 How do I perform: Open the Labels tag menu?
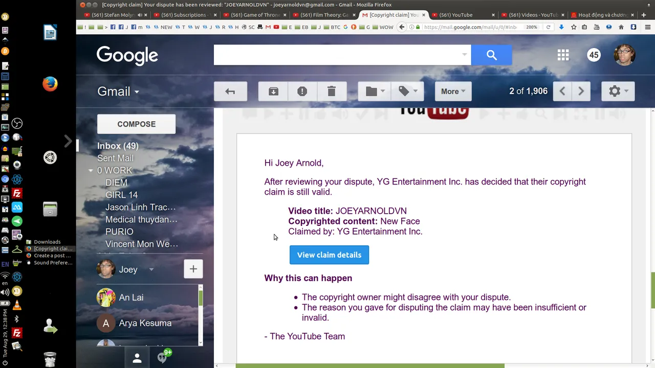(x=408, y=91)
